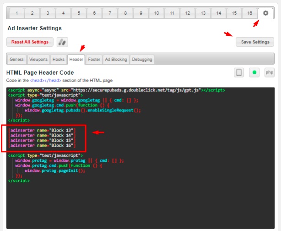Open block tab 11
281x231 pixels.
(172, 13)
